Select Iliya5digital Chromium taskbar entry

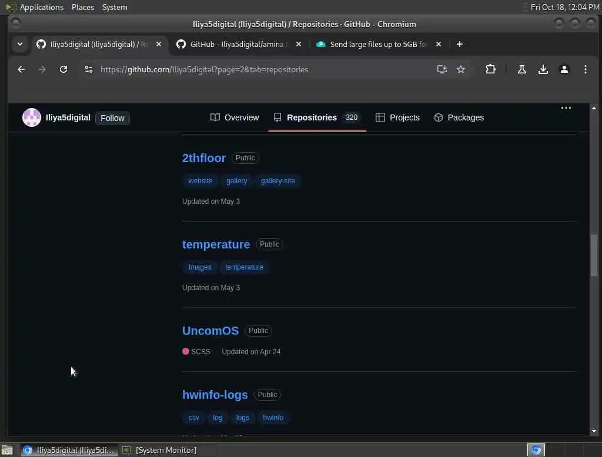(69, 450)
